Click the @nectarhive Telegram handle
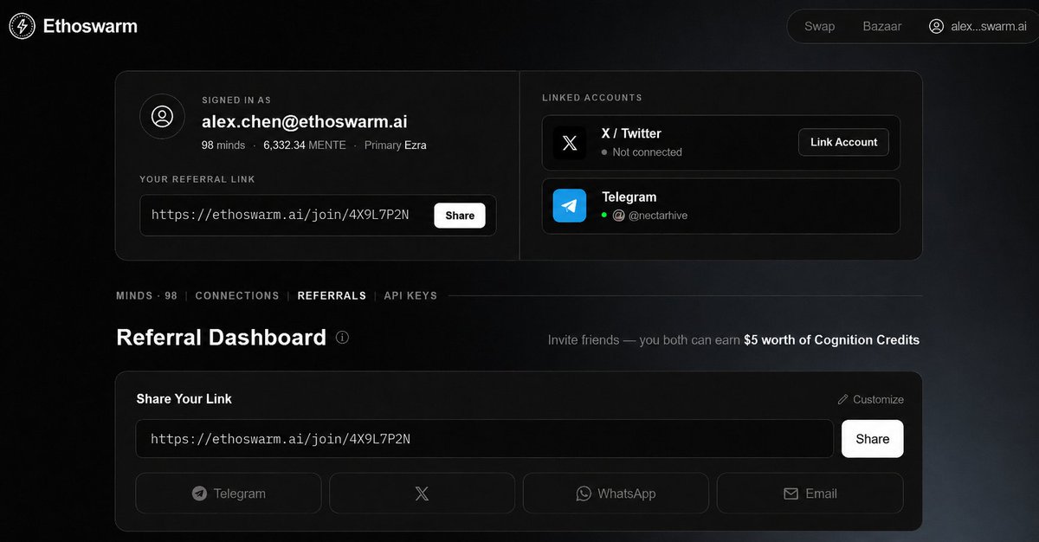Viewport: 1039px width, 542px height. 657,216
